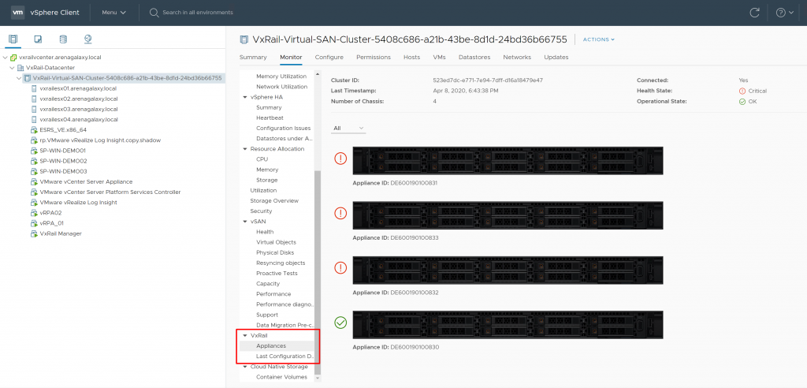
Task: Click the Critical health state icon
Action: point(742,91)
